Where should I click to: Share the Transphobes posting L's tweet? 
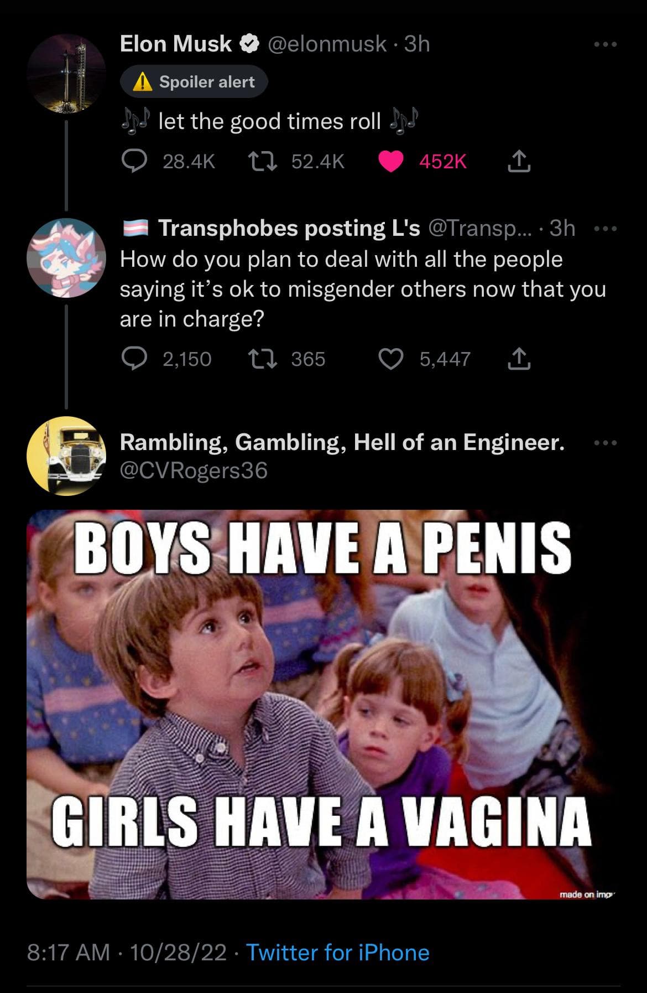[519, 359]
